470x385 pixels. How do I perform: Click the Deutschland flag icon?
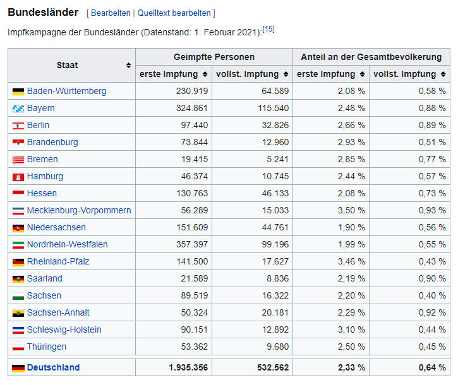point(18,368)
